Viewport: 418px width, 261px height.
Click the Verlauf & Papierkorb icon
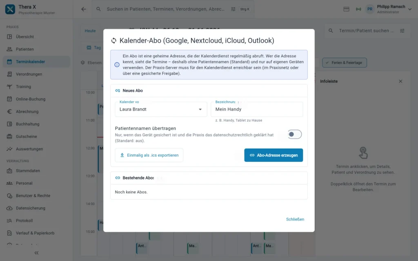point(9,233)
